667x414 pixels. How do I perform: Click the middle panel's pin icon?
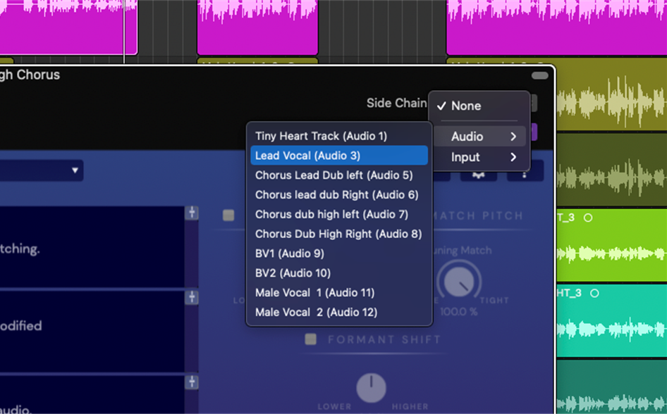191,298
